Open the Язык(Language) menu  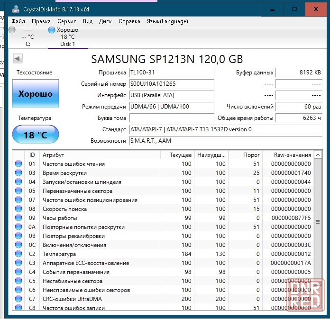point(167,21)
